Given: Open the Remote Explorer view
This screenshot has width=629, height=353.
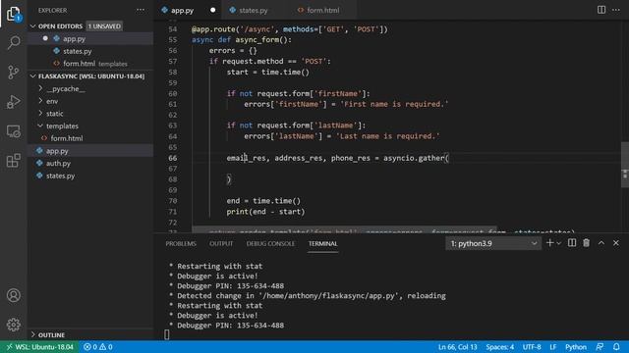Looking at the screenshot, I should [x=14, y=131].
